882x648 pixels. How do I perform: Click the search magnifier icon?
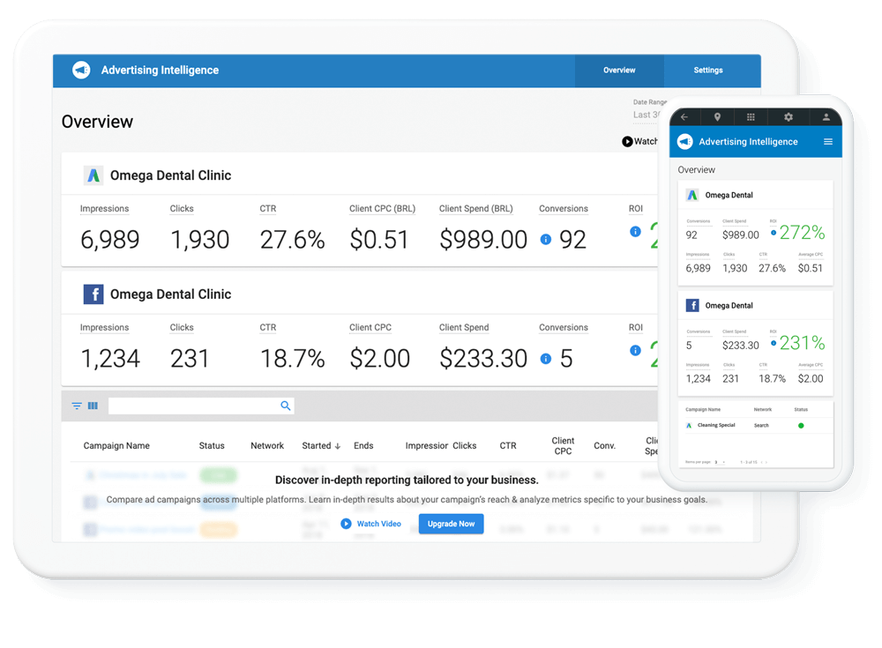coord(285,406)
